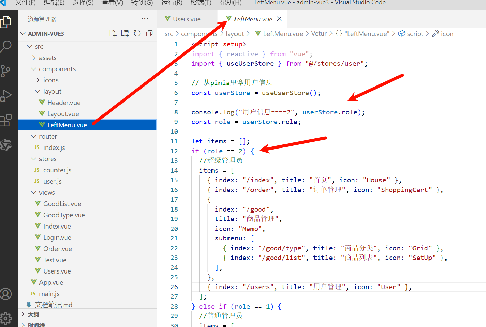Open the 编辑(E) menu

[x=54, y=3]
